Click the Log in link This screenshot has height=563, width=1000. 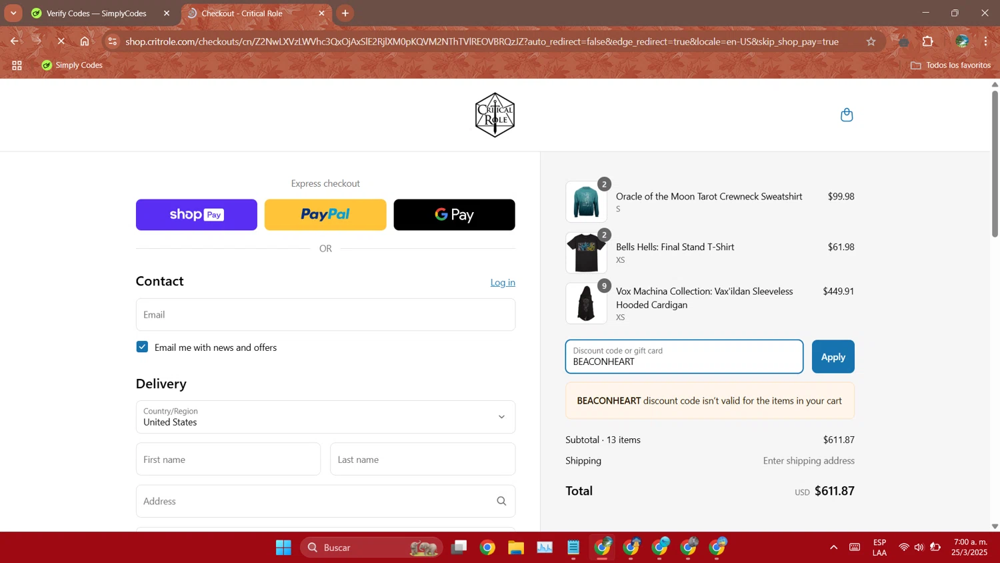[x=503, y=283]
